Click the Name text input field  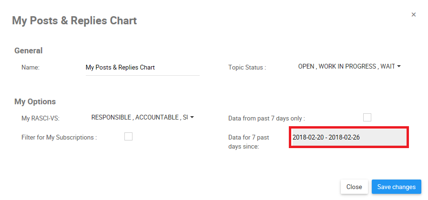coord(142,68)
